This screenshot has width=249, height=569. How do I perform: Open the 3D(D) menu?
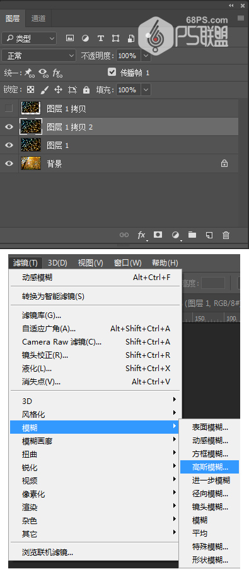point(58,263)
